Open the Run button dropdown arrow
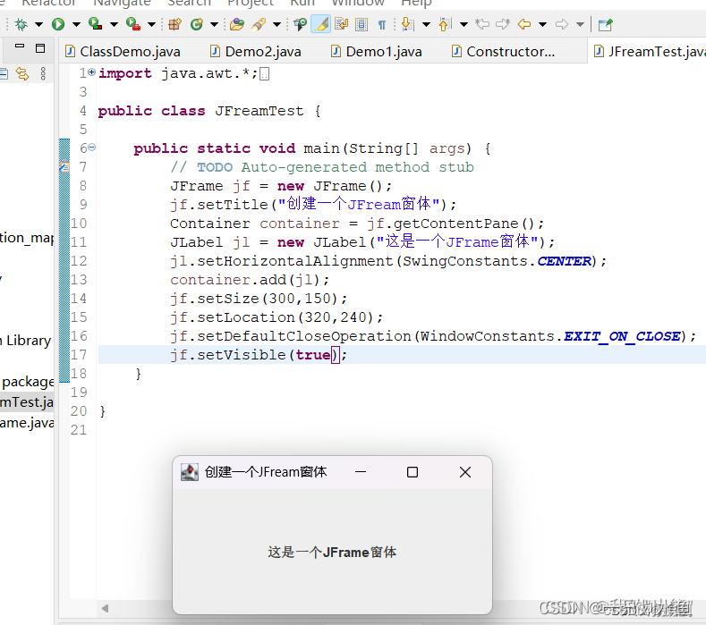The image size is (706, 625). [77, 24]
